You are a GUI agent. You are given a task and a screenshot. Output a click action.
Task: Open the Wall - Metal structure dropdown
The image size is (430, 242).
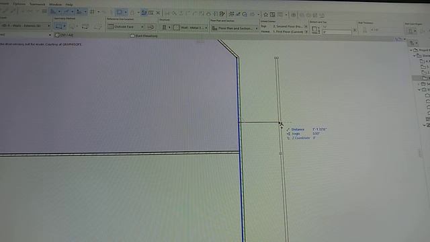coord(190,28)
